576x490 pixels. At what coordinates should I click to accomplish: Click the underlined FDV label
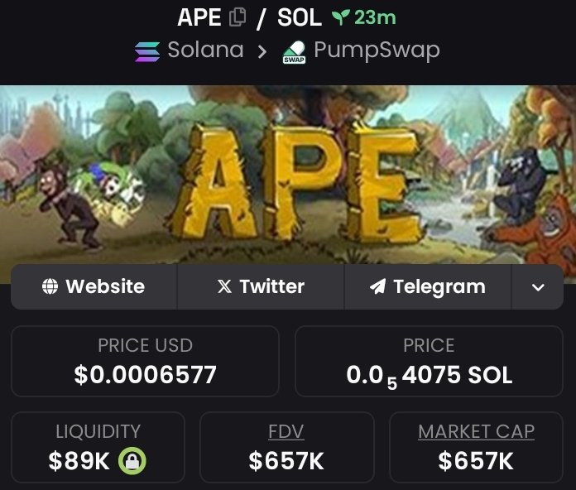286,431
